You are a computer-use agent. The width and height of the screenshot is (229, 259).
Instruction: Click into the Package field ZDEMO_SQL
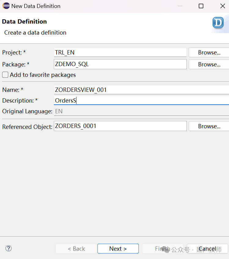tap(120, 64)
